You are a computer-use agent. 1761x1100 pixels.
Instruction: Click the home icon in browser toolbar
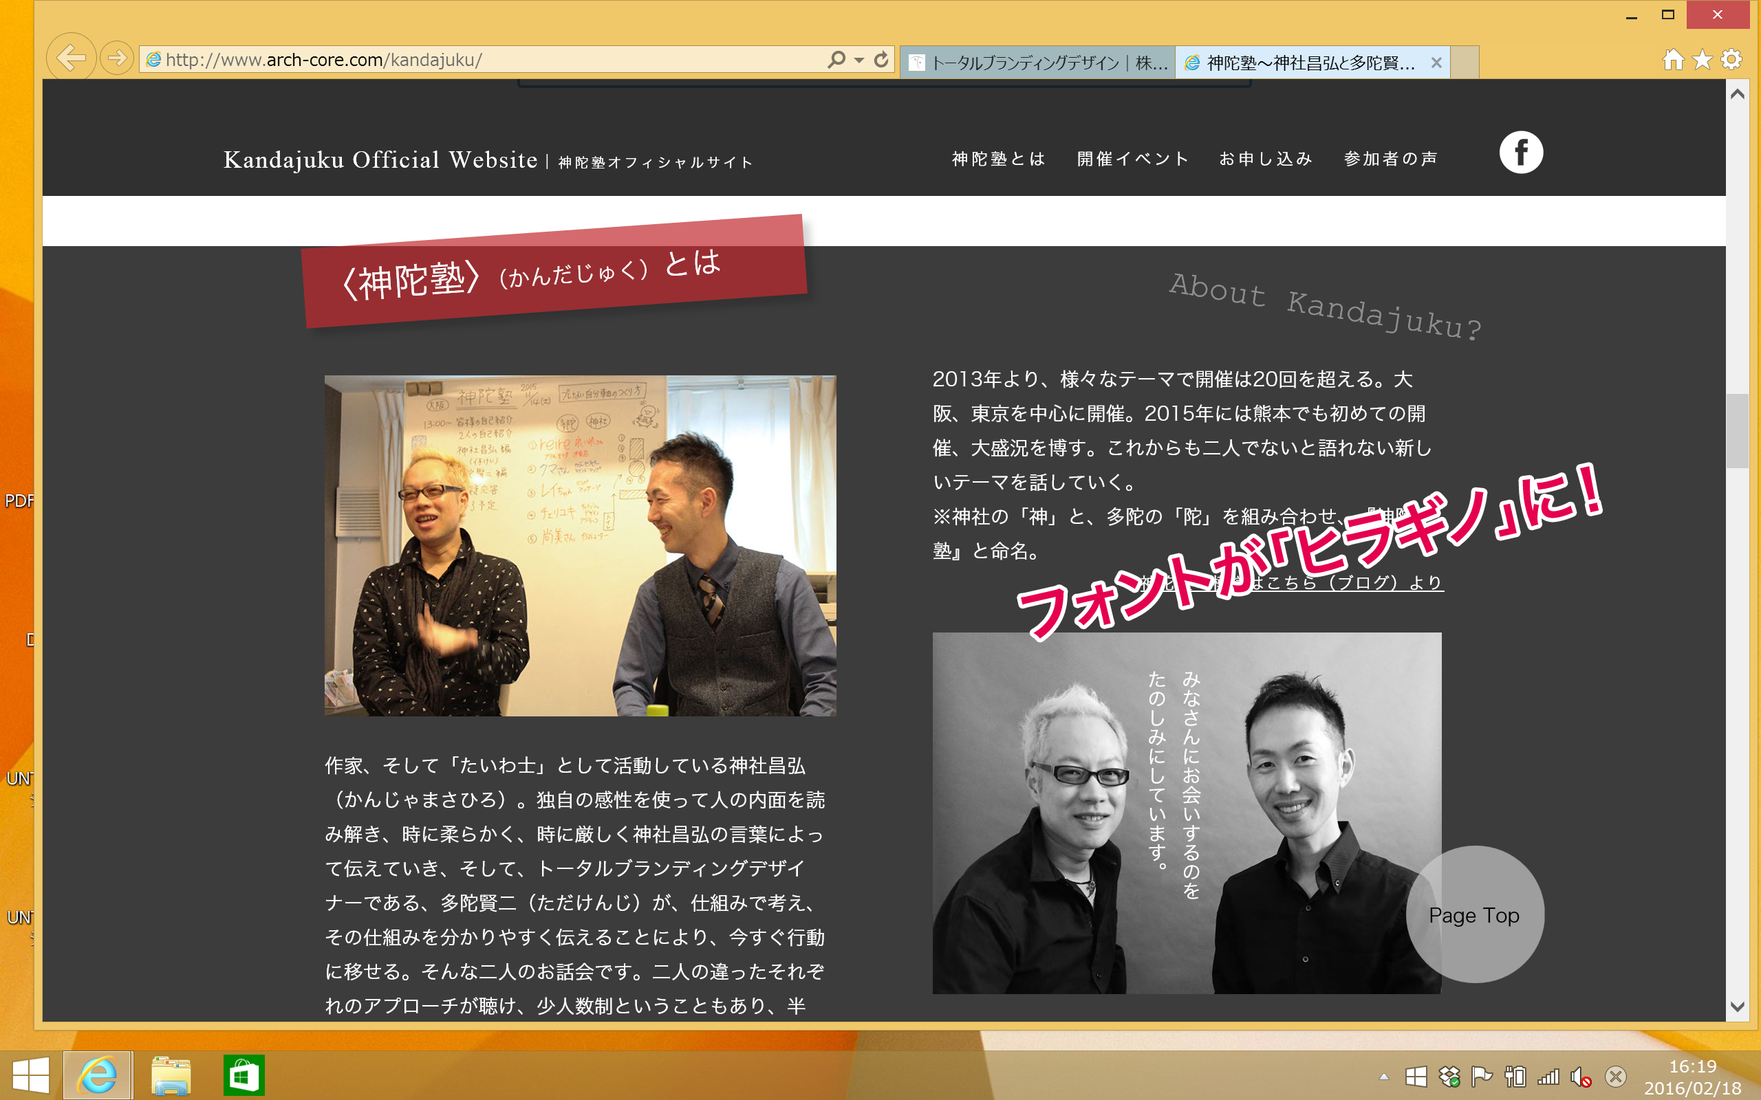(x=1673, y=60)
